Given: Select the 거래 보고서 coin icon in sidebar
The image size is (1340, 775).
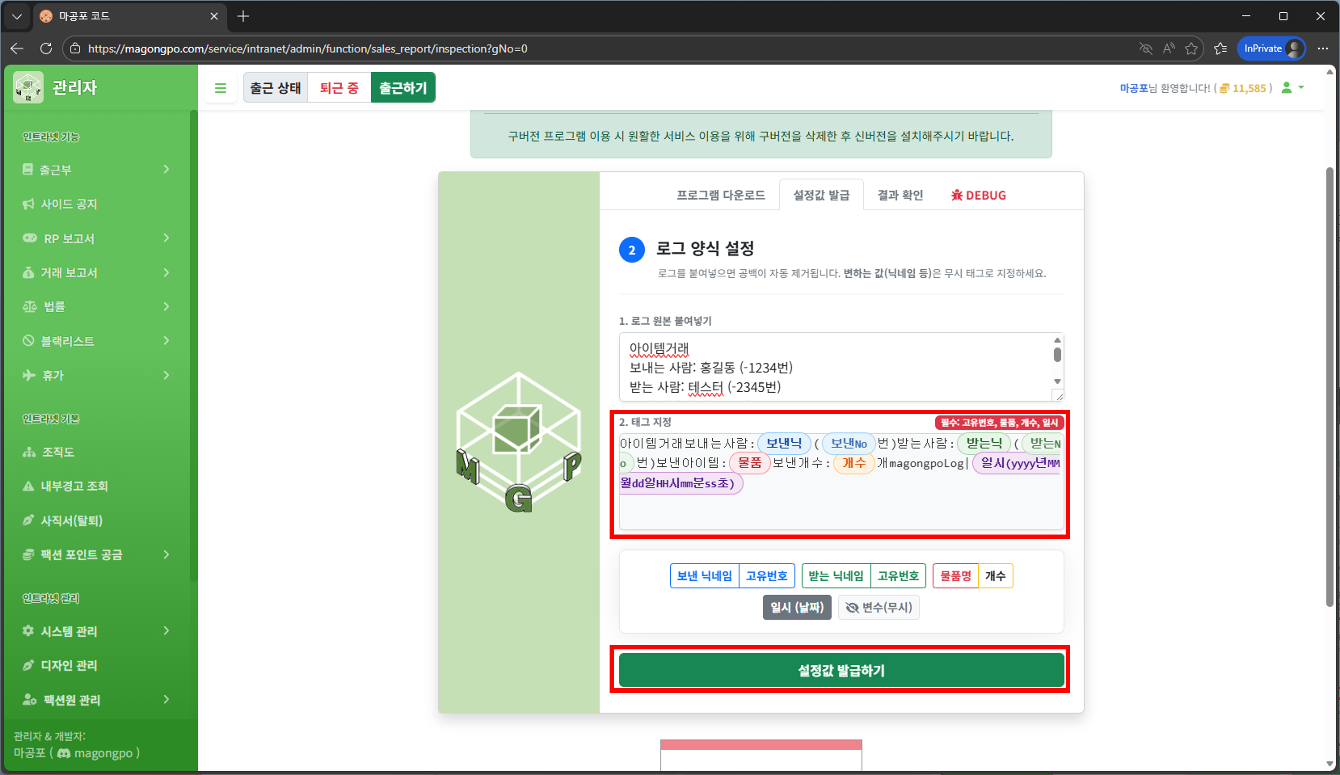Looking at the screenshot, I should coord(29,272).
